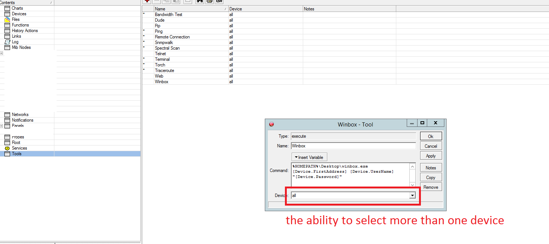The width and height of the screenshot is (549, 244).
Task: Close the Winbox - Tool dialog
Action: [x=435, y=123]
